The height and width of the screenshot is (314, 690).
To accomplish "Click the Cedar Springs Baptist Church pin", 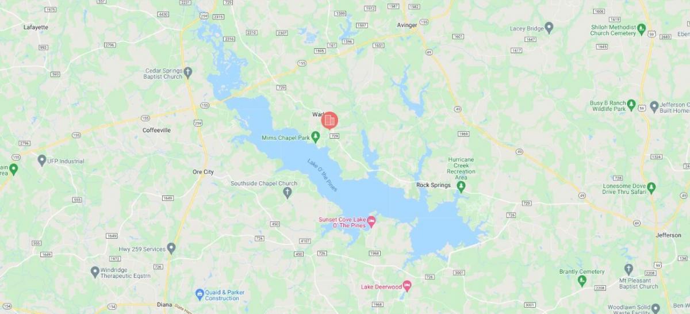I will click(x=188, y=72).
